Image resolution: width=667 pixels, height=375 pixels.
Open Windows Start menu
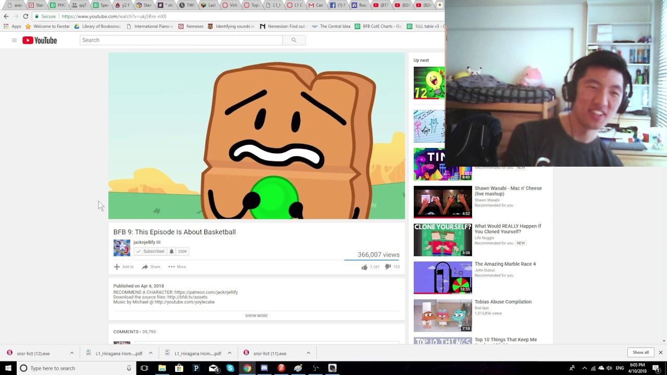point(8,368)
